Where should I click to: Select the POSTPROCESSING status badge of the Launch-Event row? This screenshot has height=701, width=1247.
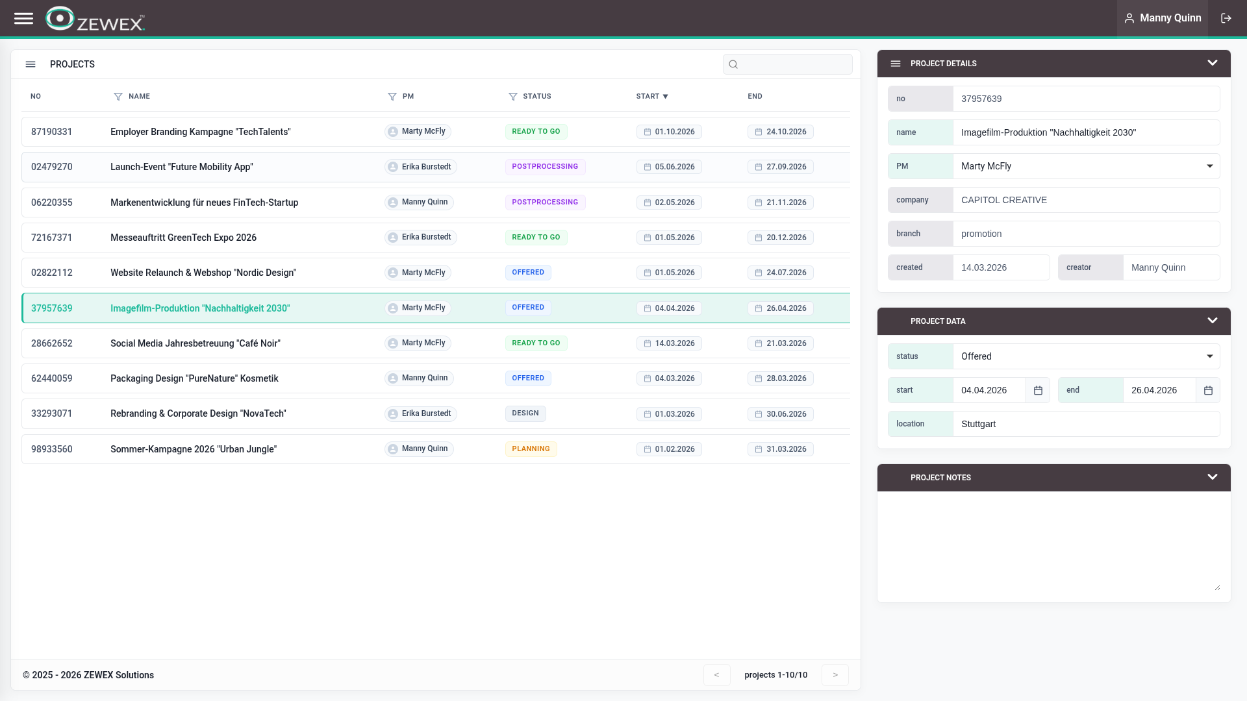(x=545, y=166)
